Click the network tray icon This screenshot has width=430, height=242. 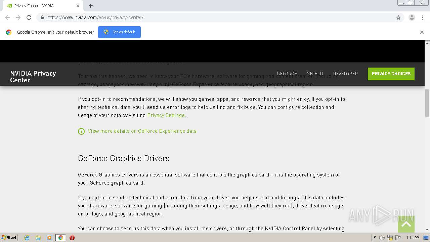point(390,238)
